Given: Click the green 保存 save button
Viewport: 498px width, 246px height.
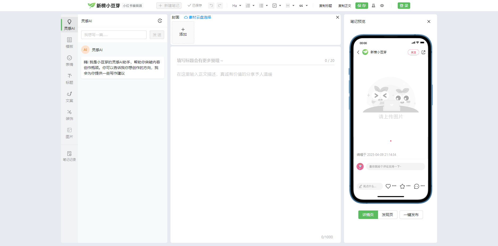Looking at the screenshot, I should click(x=362, y=6).
